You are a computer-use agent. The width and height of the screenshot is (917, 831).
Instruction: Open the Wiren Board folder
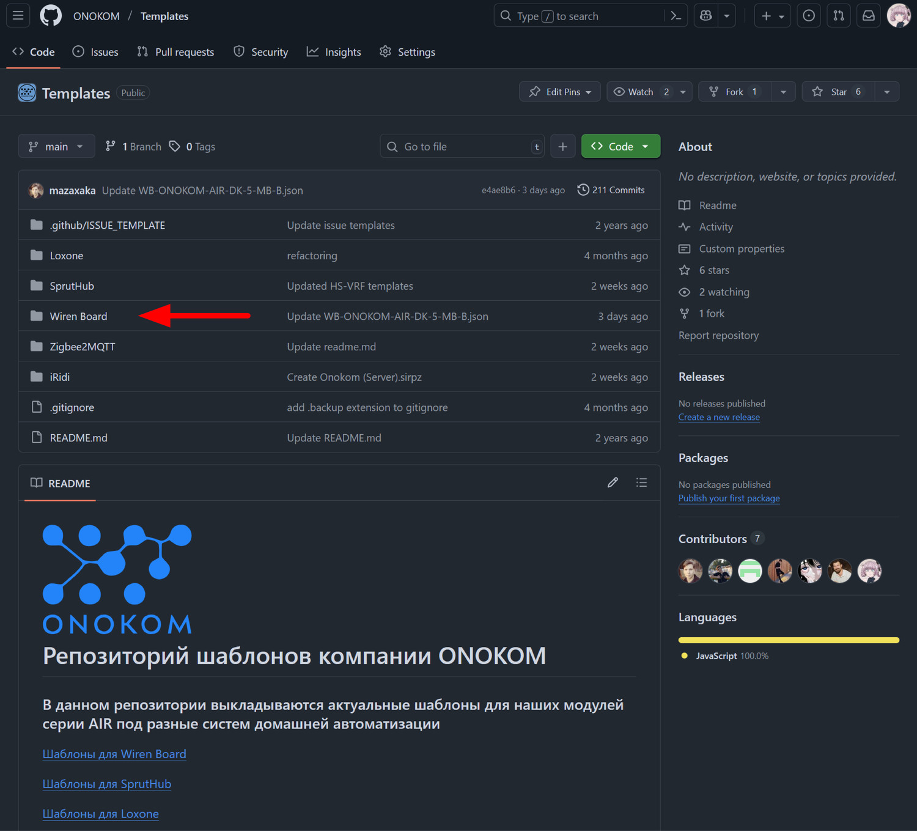[x=78, y=316]
